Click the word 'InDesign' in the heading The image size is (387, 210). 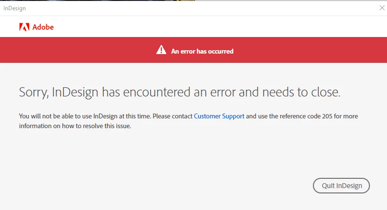(75, 92)
